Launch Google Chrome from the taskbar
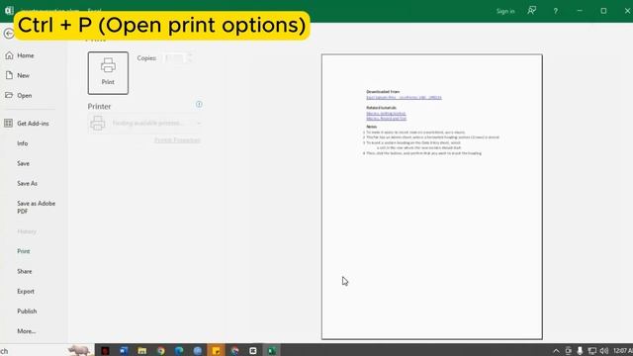Viewport: 633px width, 356px height. tap(161, 351)
